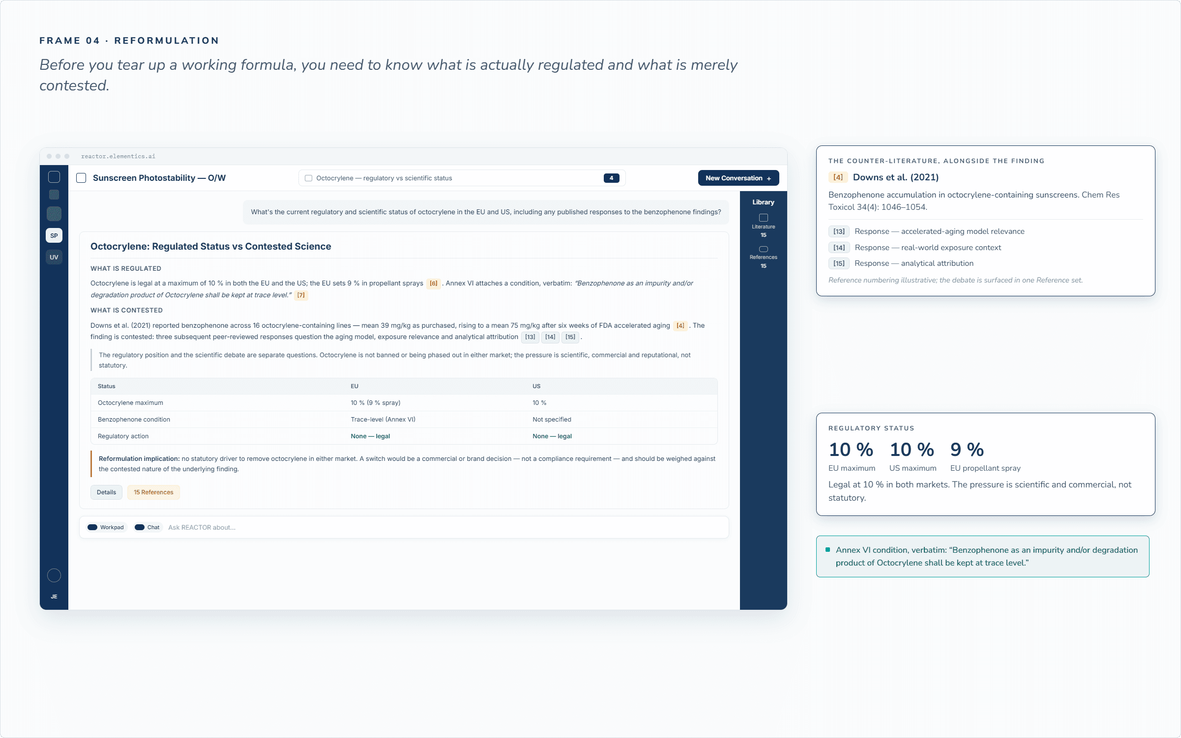
Task: Open the JE user initials in the sidebar
Action: 54,596
